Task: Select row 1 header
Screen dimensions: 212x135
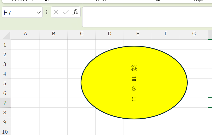Action: 5,45
